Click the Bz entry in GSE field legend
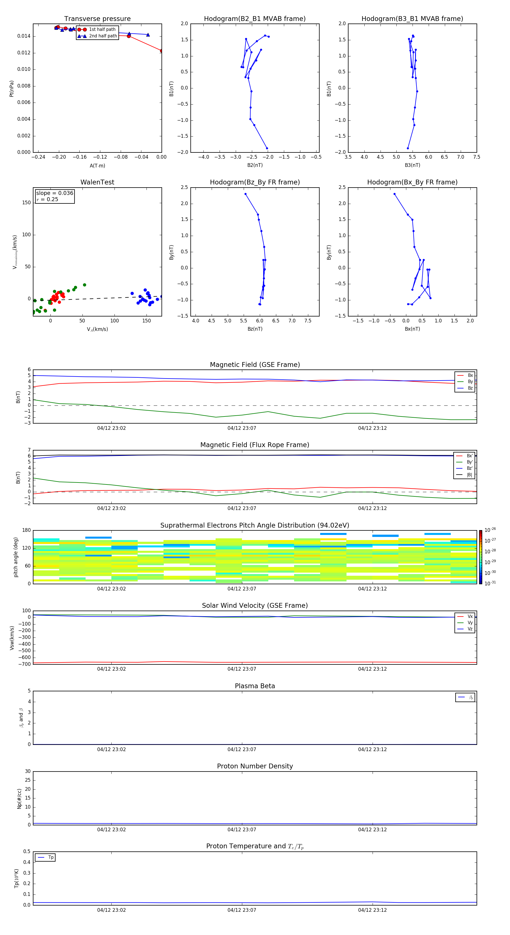The height and width of the screenshot is (935, 510). click(x=465, y=388)
